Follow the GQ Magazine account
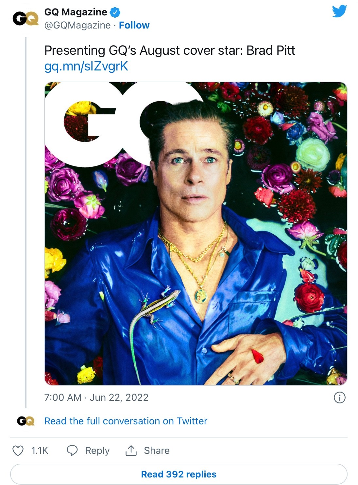 pyautogui.click(x=134, y=25)
